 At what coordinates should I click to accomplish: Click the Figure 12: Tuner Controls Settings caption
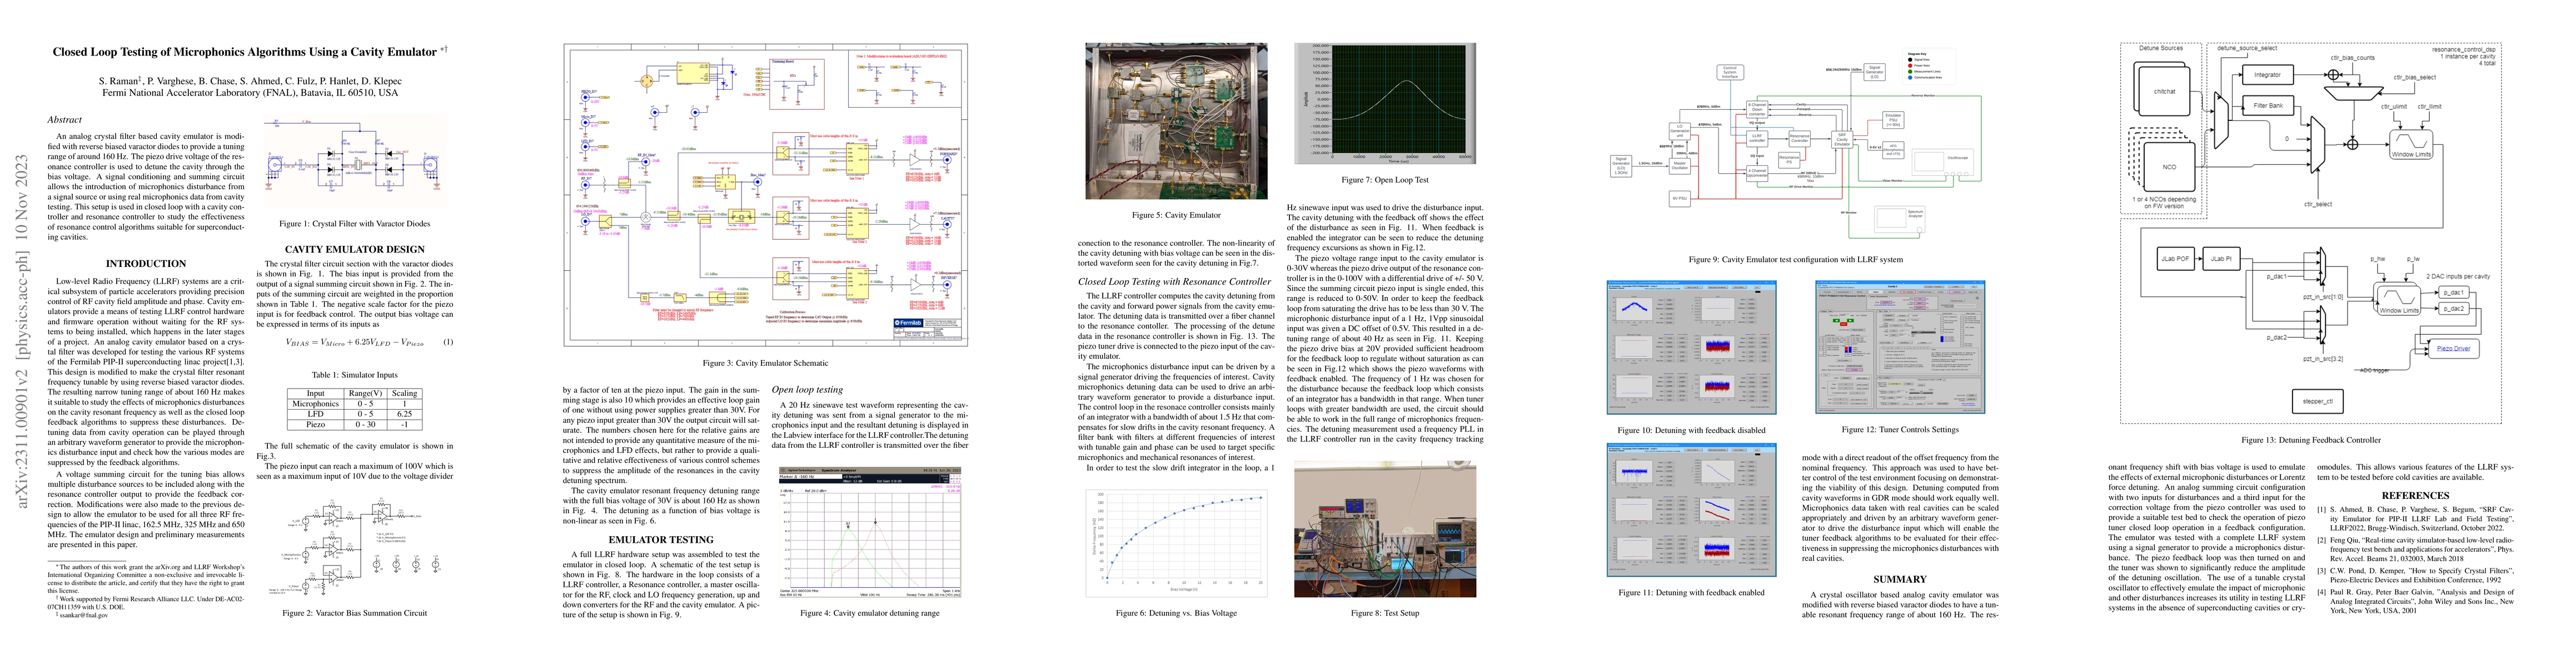click(1900, 430)
